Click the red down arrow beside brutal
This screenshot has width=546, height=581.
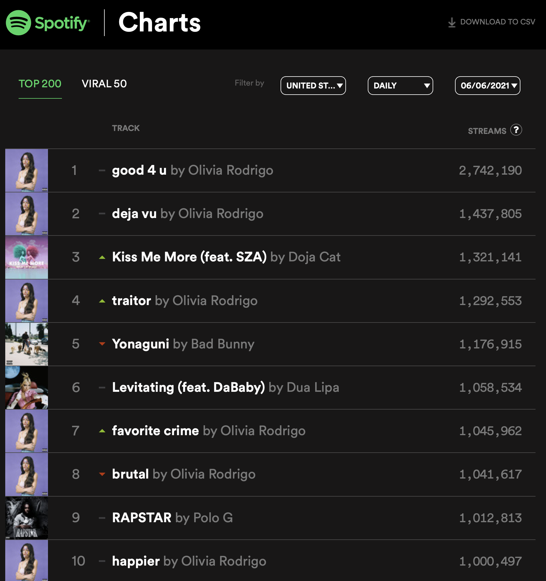(102, 474)
